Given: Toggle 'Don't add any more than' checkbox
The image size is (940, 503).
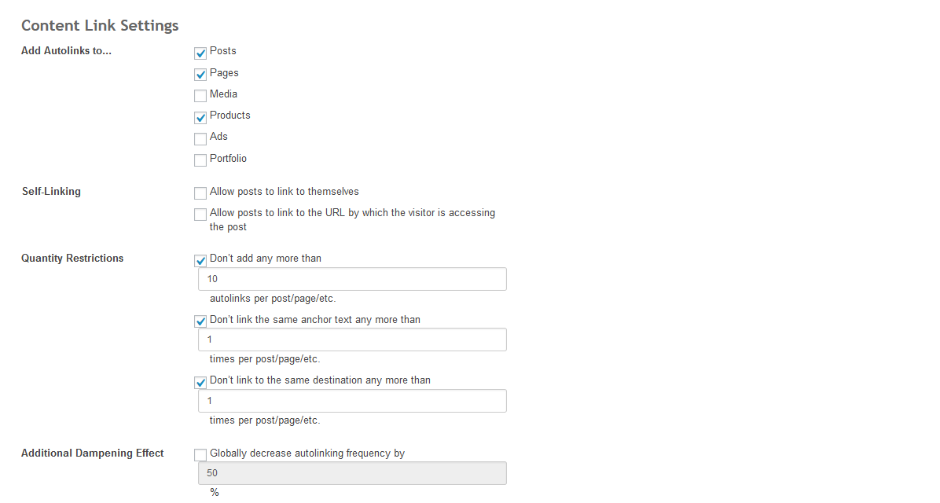Looking at the screenshot, I should tap(200, 260).
